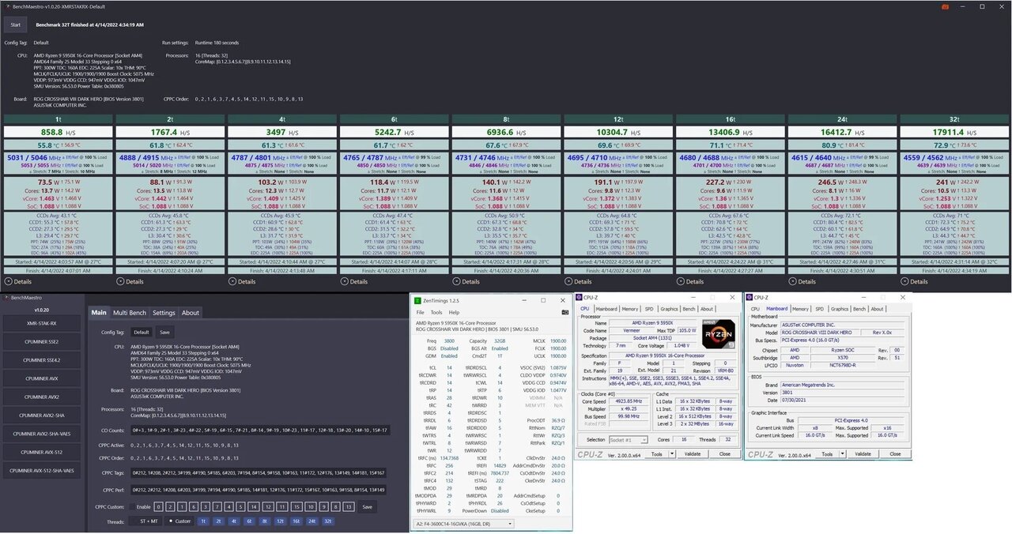The image size is (1012, 534).
Task: Open the ZenTimings Tools menu
Action: pyautogui.click(x=436, y=312)
